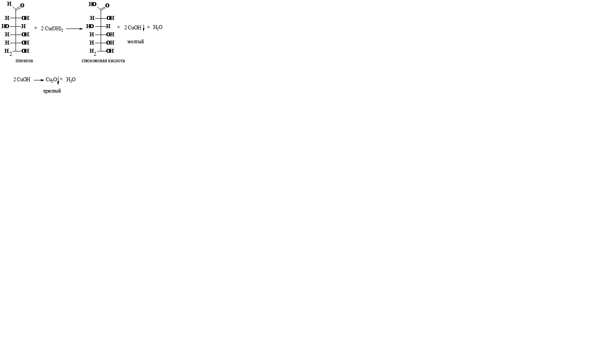Select the красный label under Cu2O

(x=52, y=91)
